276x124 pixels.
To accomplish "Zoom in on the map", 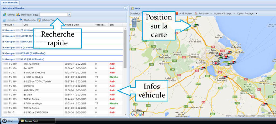I will [x=134, y=20].
